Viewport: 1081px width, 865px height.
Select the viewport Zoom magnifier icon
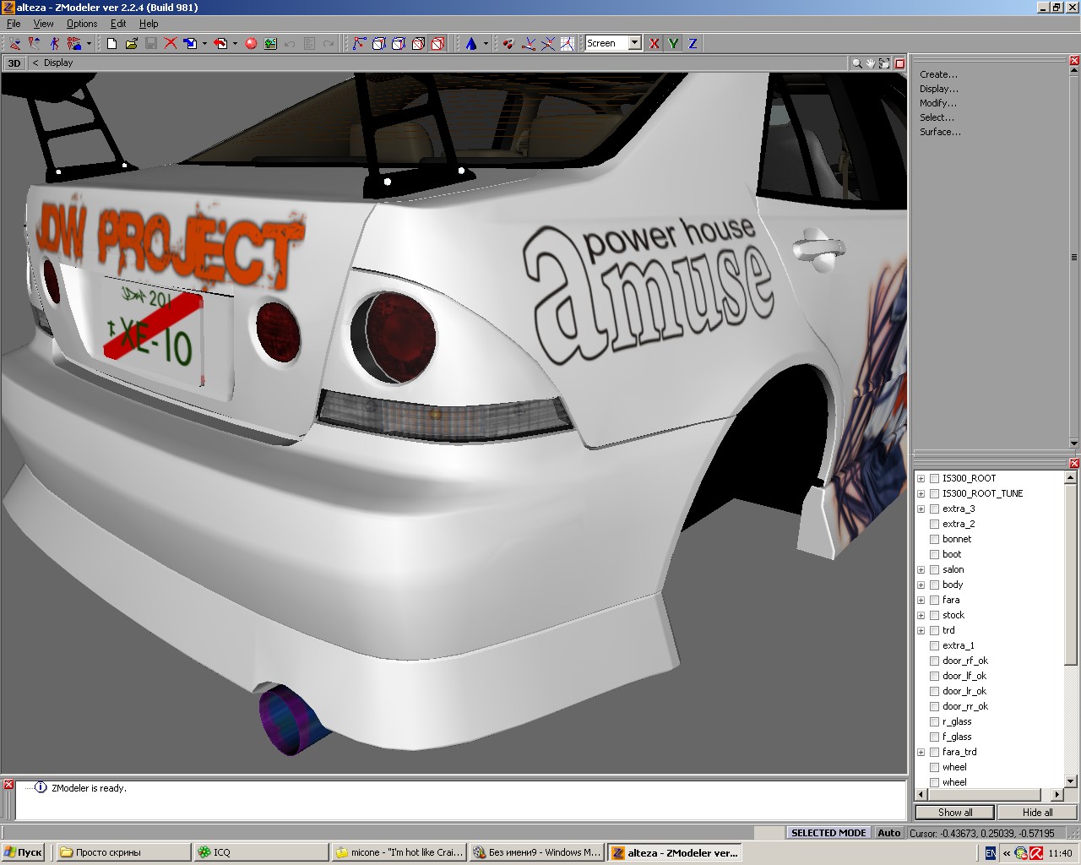(x=857, y=63)
